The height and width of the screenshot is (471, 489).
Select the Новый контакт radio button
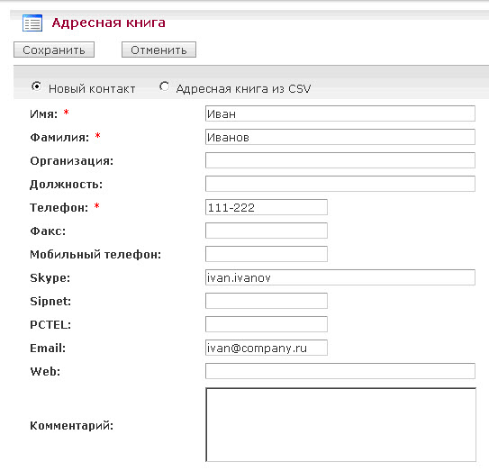tap(37, 86)
